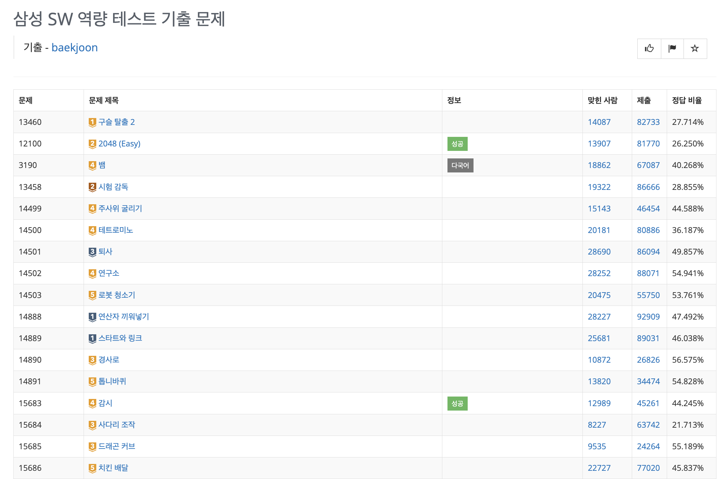Open the baekjoon author link
The width and height of the screenshot is (725, 479).
[x=74, y=48]
